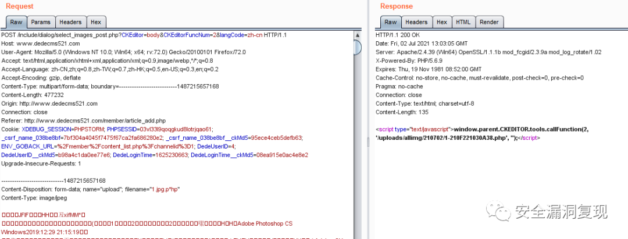This screenshot has width=628, height=239.
Task: Click the User-Agent header line
Action: (x=123, y=52)
